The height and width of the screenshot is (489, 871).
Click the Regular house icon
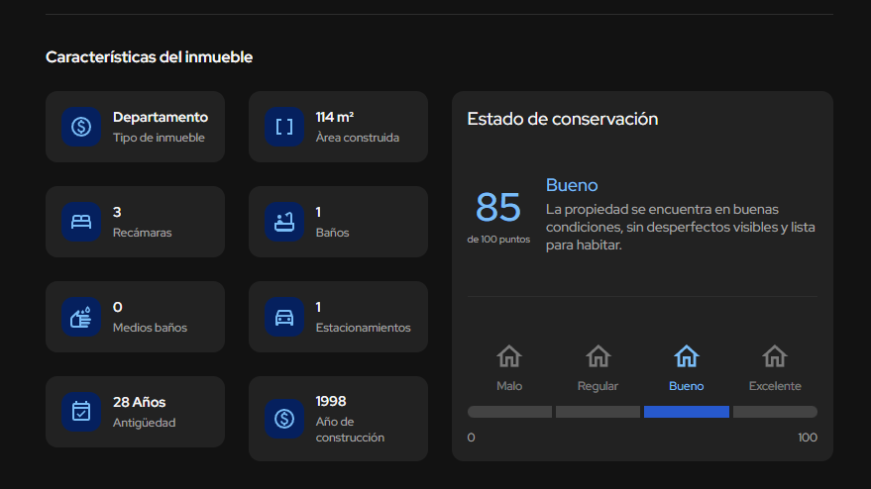click(599, 356)
